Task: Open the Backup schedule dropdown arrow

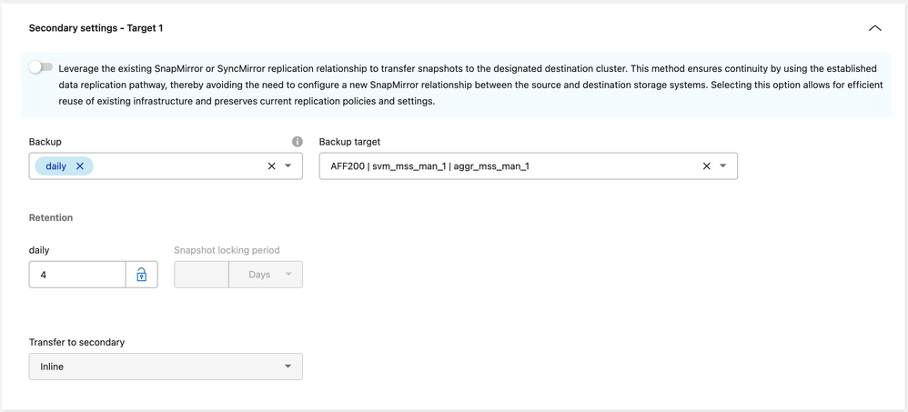Action: pyautogui.click(x=288, y=166)
